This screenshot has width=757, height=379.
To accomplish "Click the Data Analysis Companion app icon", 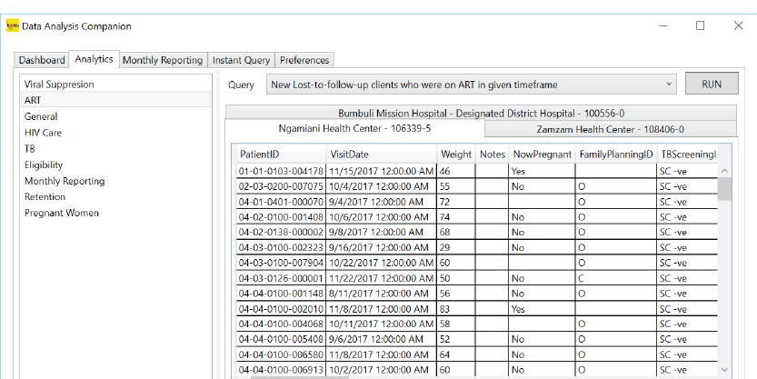I will pyautogui.click(x=12, y=26).
